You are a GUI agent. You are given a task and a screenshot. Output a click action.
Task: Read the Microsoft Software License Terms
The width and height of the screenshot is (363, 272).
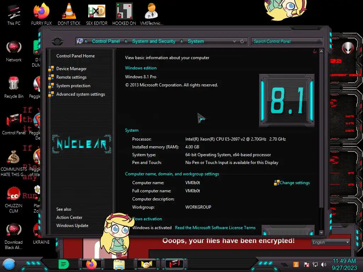(x=215, y=228)
